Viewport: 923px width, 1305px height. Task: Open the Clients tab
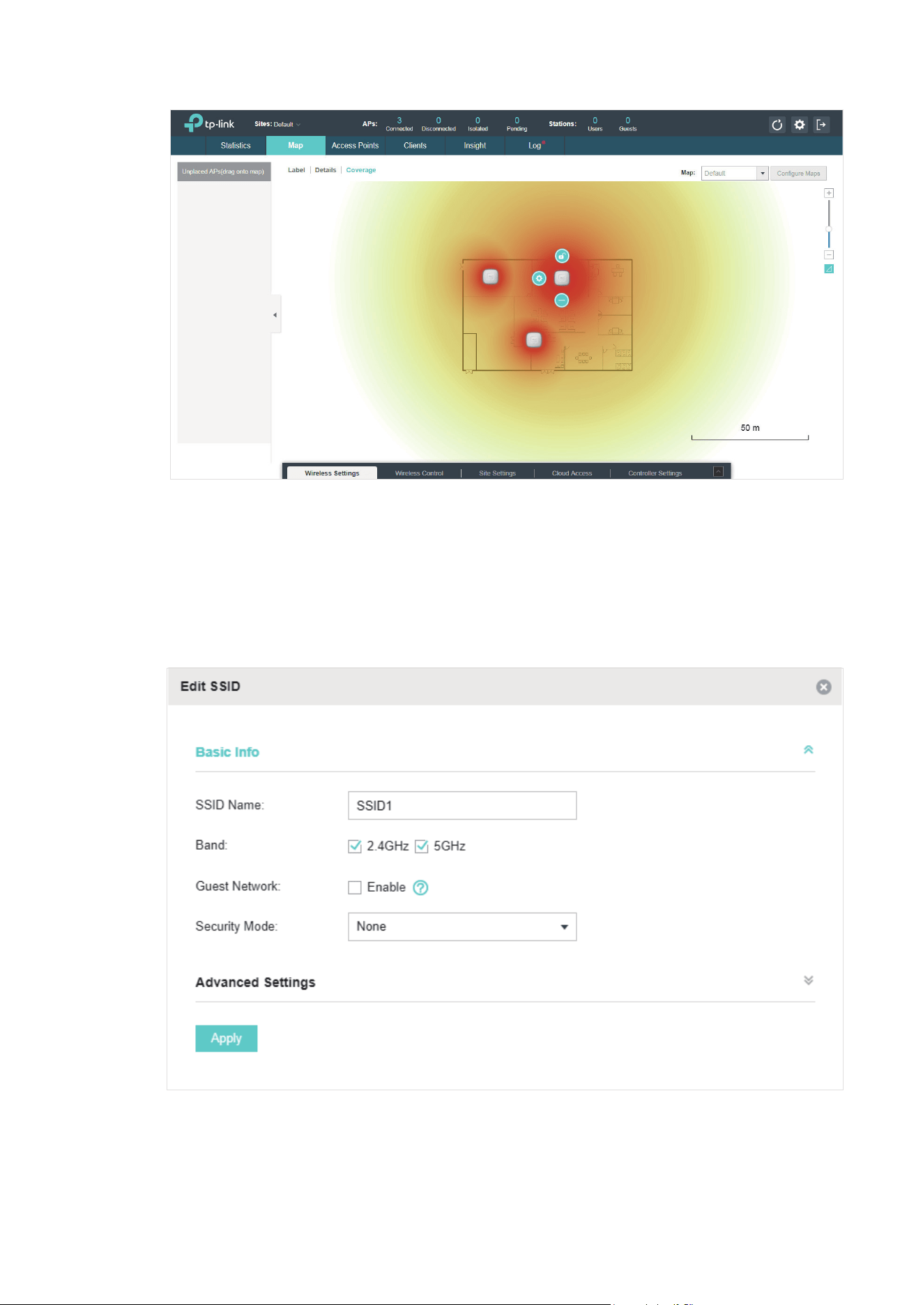(x=415, y=146)
